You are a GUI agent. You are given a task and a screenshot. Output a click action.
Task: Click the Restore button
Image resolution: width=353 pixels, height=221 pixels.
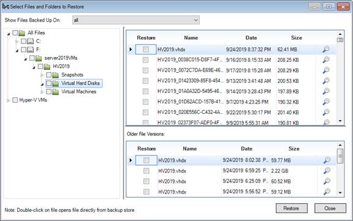292,208
